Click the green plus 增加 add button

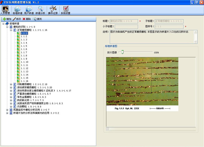click(7, 19)
